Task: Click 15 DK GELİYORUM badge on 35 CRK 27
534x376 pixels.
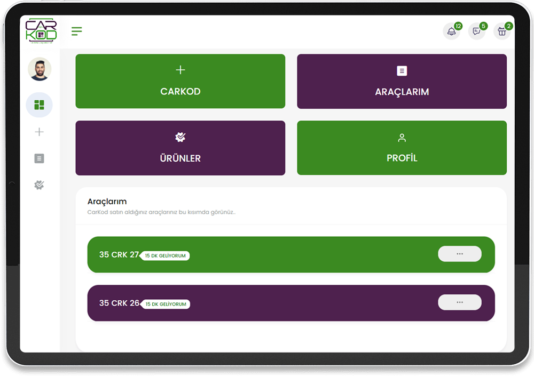Action: click(165, 256)
